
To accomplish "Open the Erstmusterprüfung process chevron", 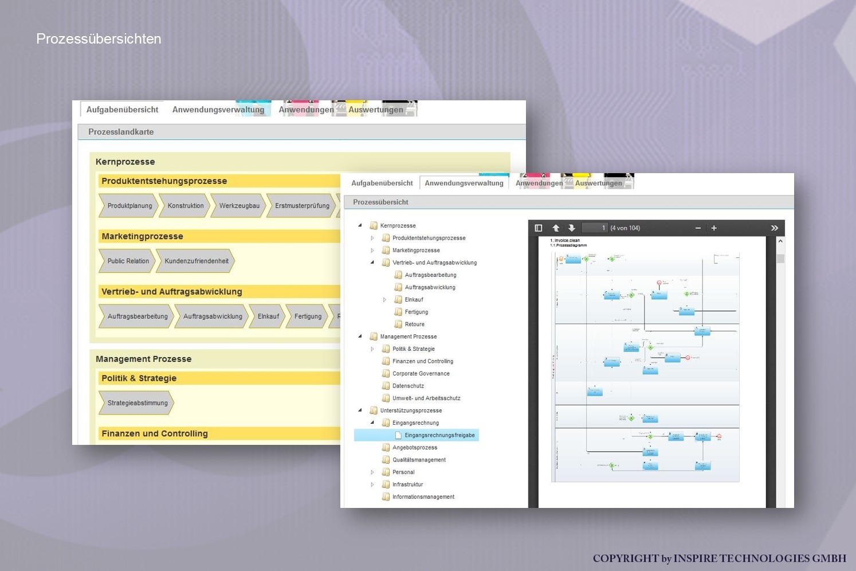I will coord(302,206).
